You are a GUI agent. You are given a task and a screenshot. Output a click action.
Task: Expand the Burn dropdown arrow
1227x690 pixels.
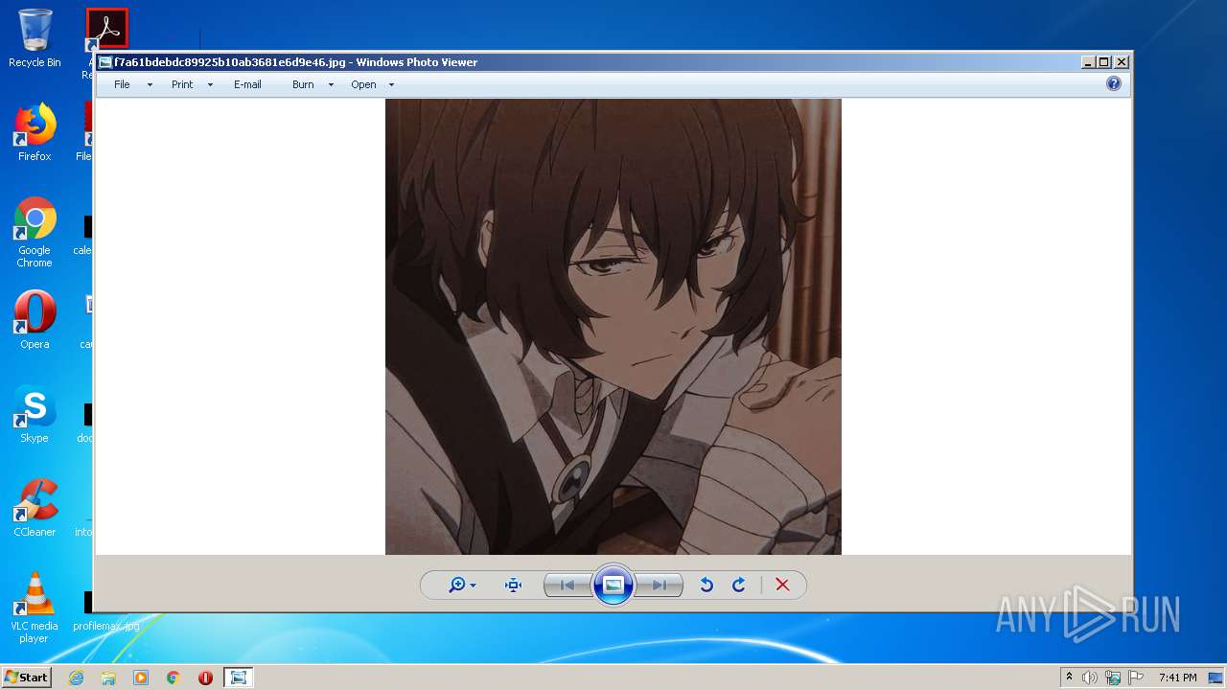pyautogui.click(x=331, y=85)
